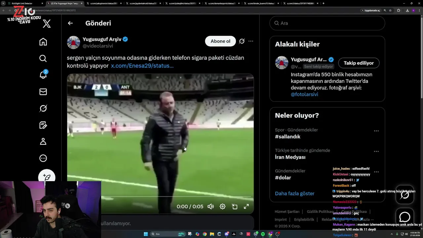Open the post's three-dot menu
423x238 pixels.
click(251, 41)
